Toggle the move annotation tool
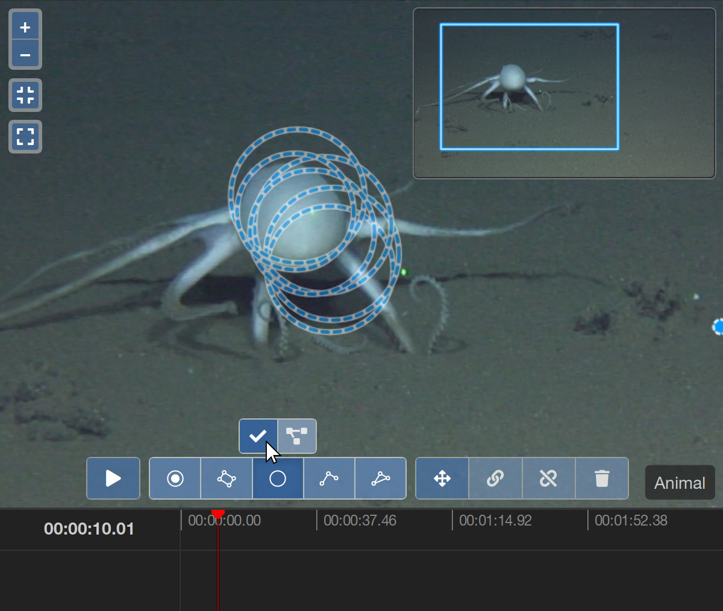The height and width of the screenshot is (611, 723). point(442,479)
